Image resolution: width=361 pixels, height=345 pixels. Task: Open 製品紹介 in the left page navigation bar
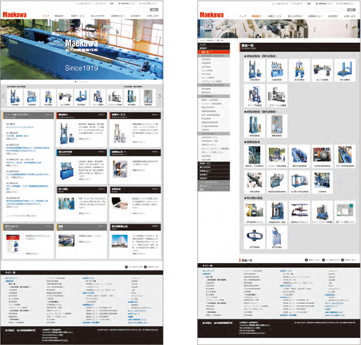[x=60, y=16]
